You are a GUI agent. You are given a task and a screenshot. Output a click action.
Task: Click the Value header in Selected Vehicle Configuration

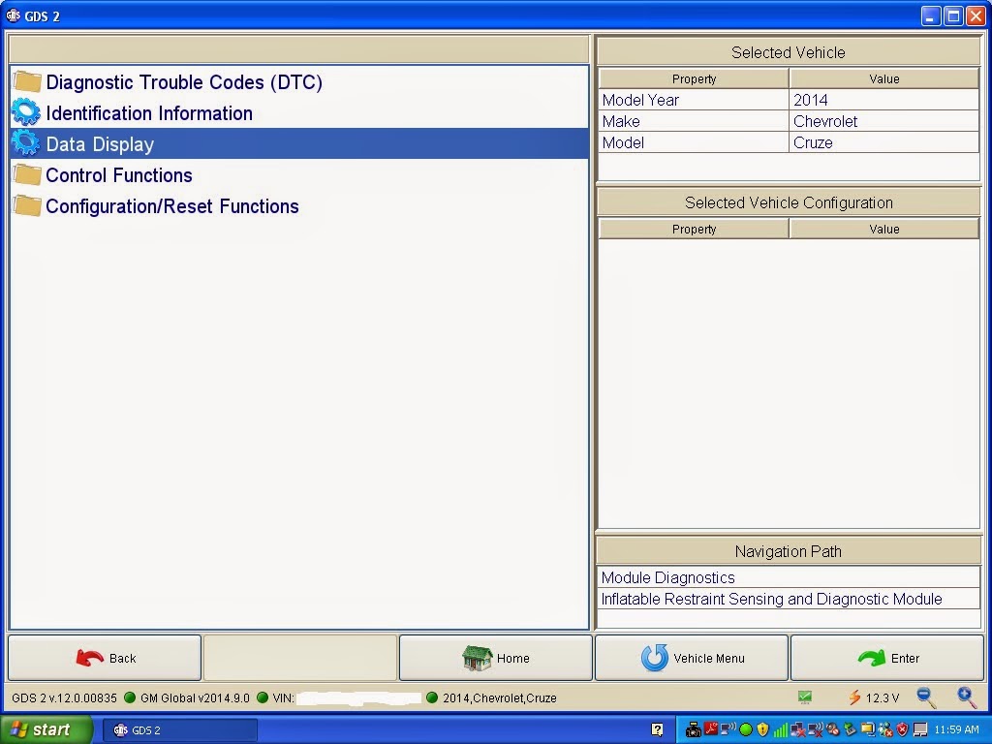click(883, 229)
